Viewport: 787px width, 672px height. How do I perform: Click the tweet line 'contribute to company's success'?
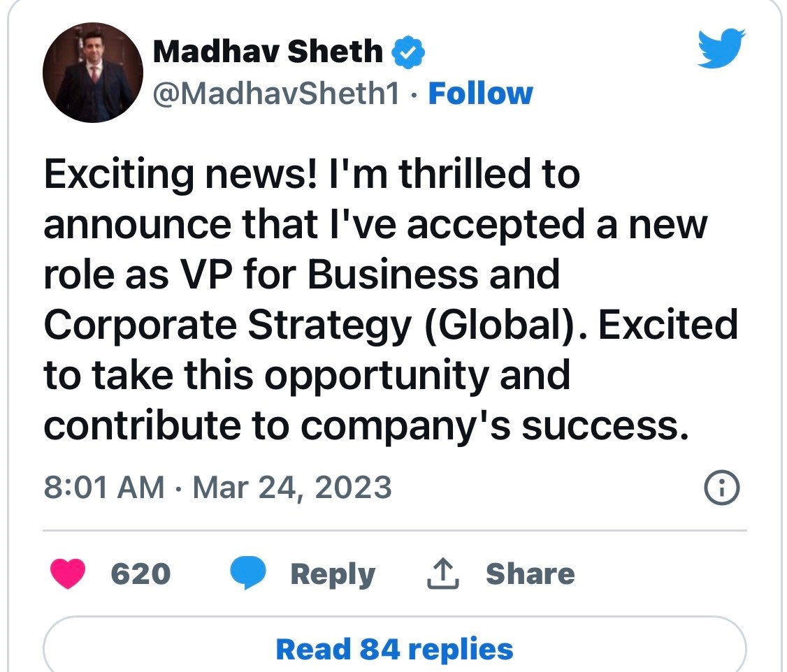(x=361, y=425)
